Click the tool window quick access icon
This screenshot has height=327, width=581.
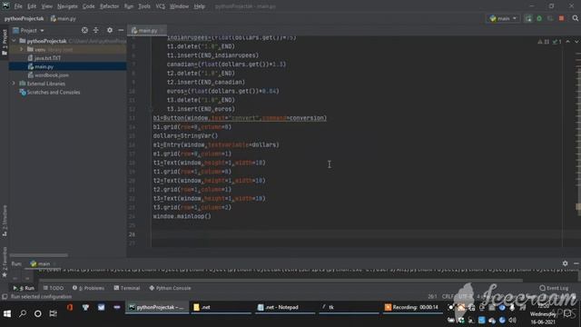coord(5,297)
